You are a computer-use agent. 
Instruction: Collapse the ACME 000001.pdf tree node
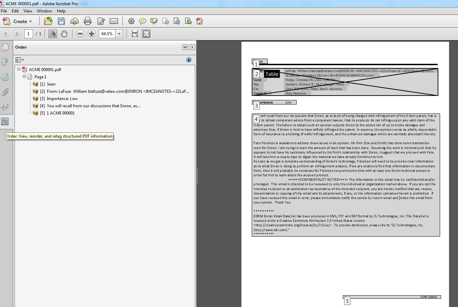[x=19, y=69]
